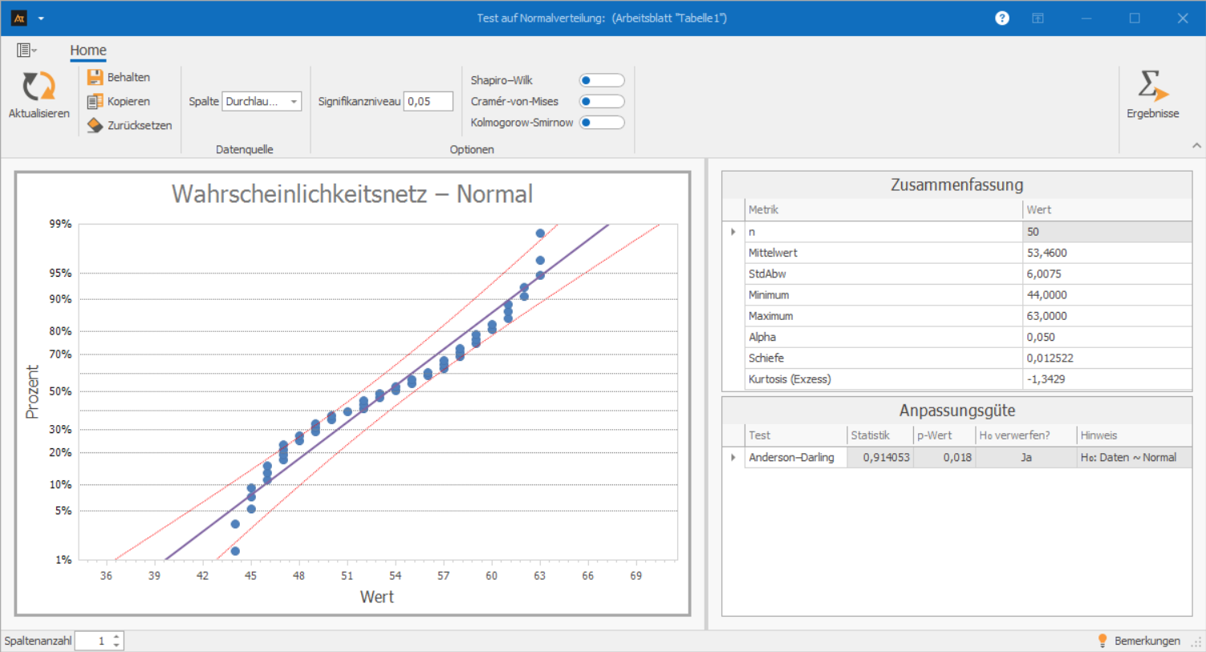Collapse the ribbon with the chevron arrow
This screenshot has height=652, width=1206.
tap(1196, 146)
